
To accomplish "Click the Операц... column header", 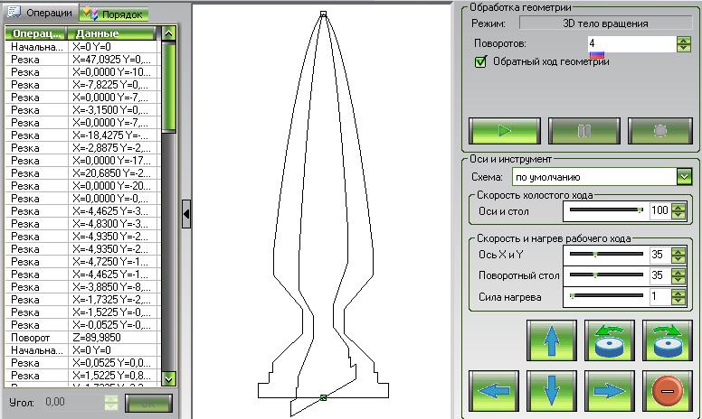I will (36, 33).
